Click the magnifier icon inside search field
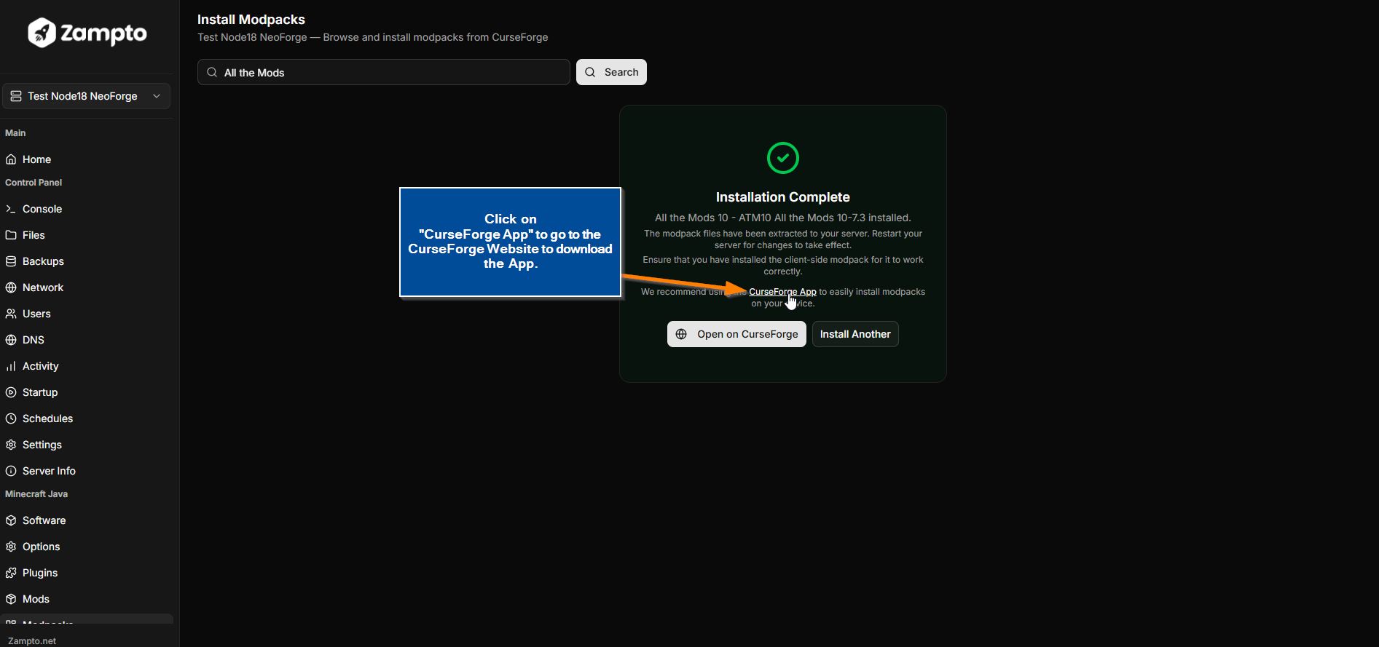The image size is (1379, 647). tap(212, 72)
